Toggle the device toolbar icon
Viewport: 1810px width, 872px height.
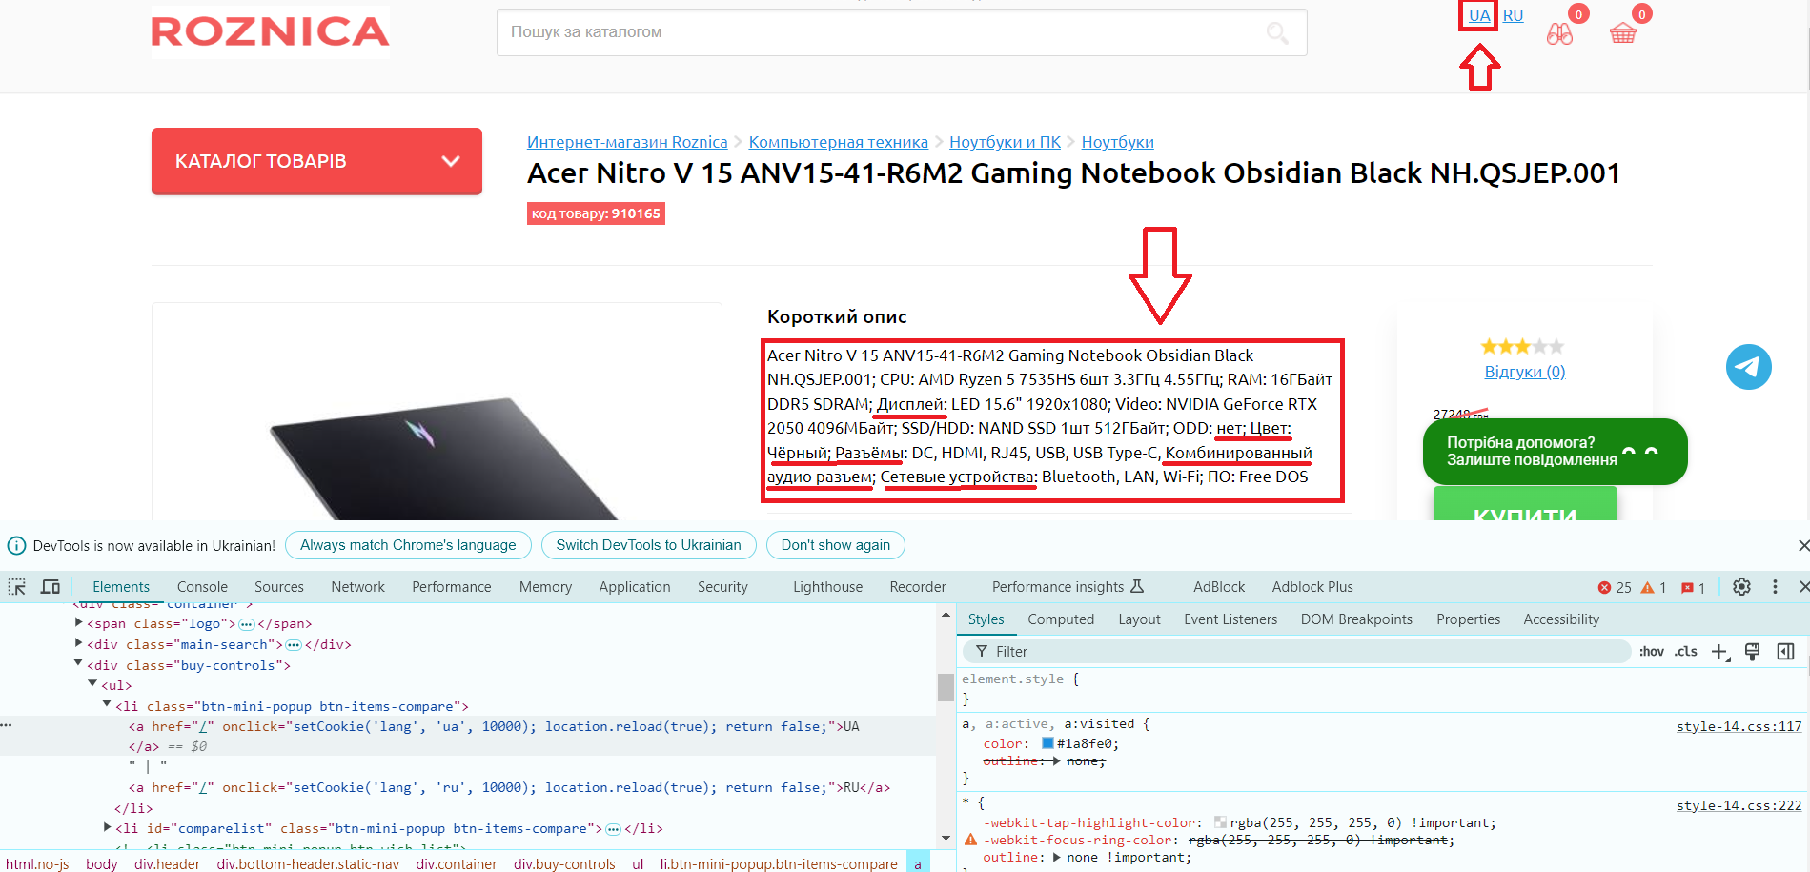pyautogui.click(x=51, y=587)
